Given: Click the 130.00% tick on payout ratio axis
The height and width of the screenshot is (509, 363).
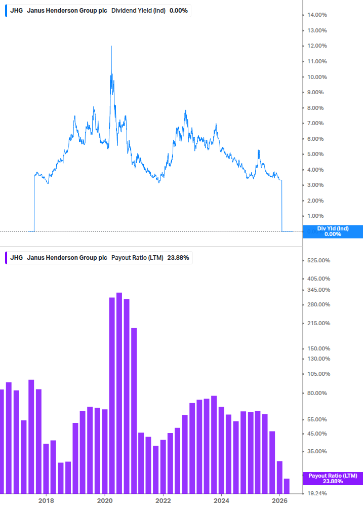Looking at the screenshot, I should point(318,359).
